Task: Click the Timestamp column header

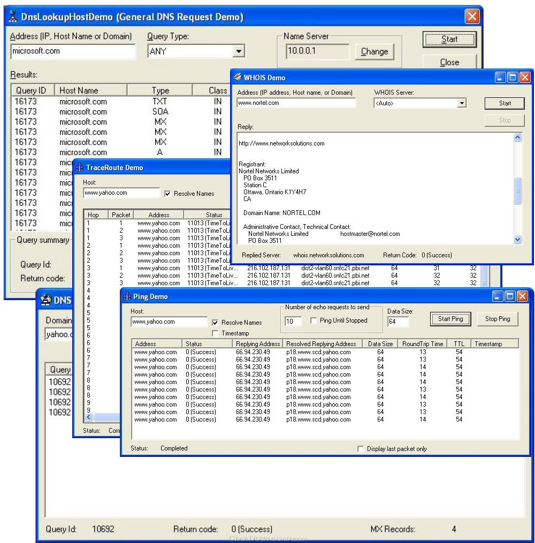Action: 494,344
